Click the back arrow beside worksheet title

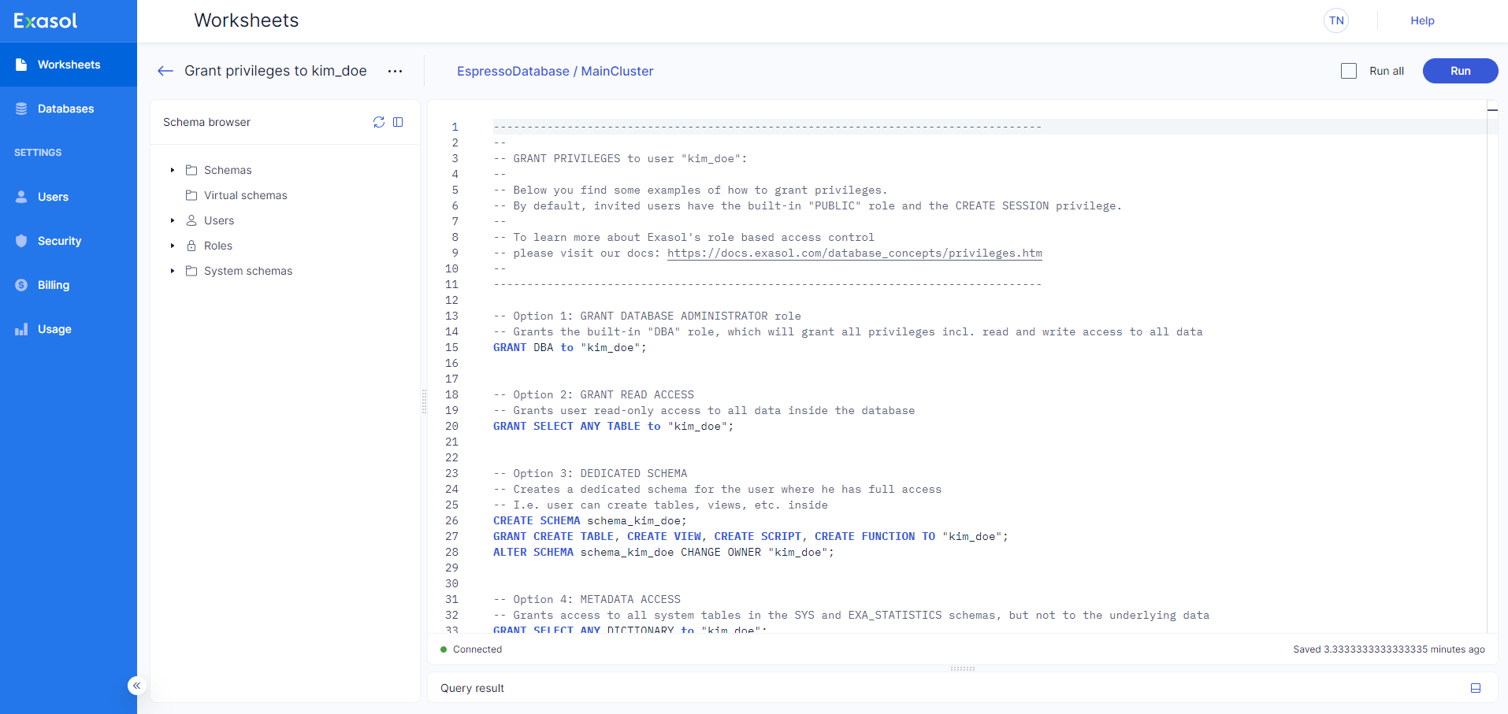click(x=165, y=71)
